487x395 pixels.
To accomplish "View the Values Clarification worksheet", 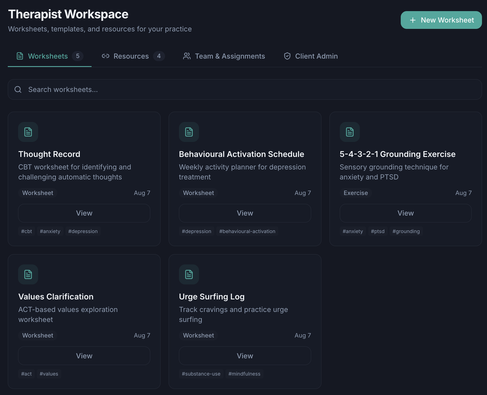I will coord(84,356).
